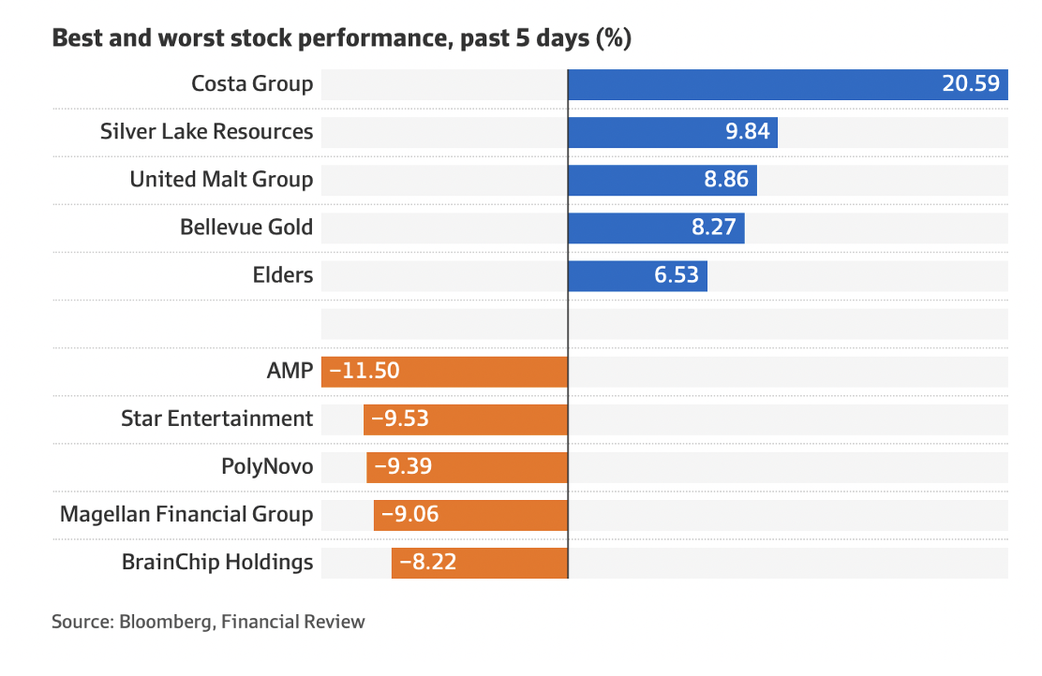Image resolution: width=1042 pixels, height=676 pixels.
Task: Click the 'Costa Group' row label
Action: (x=252, y=84)
